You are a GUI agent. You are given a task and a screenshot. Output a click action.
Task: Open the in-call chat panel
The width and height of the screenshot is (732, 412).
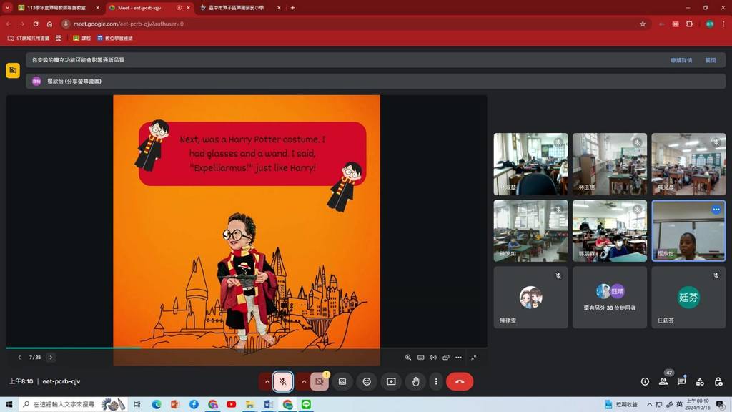point(681,381)
